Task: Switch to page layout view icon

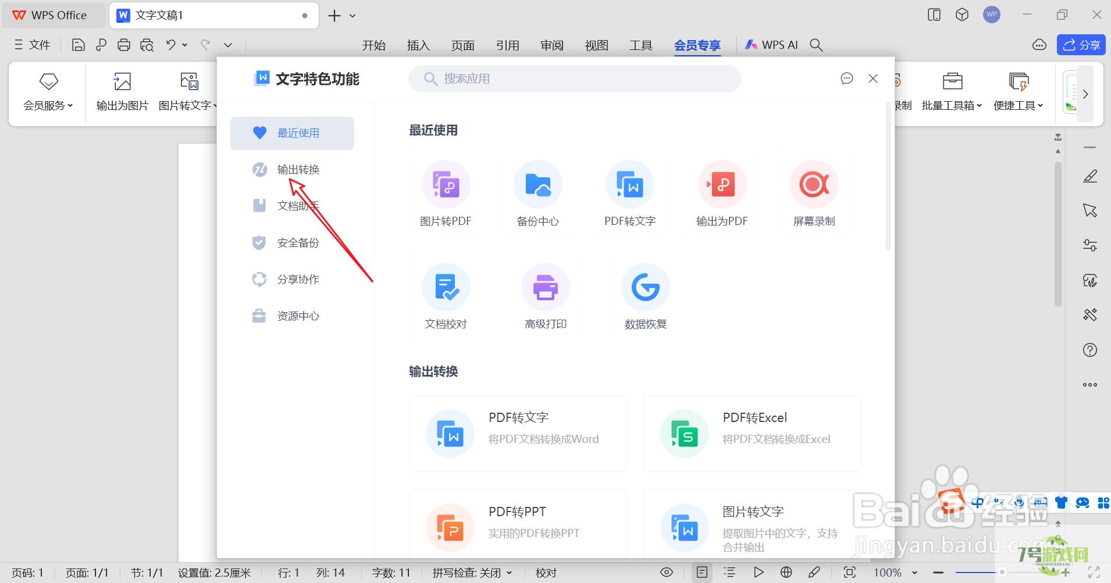Action: coord(702,573)
